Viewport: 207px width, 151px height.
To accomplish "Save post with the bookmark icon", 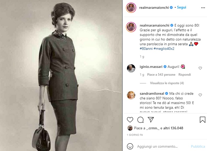I will coord(203,120).
